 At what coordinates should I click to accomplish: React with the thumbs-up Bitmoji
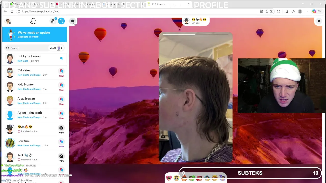point(192,178)
